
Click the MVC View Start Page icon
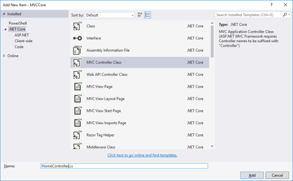tap(77, 110)
